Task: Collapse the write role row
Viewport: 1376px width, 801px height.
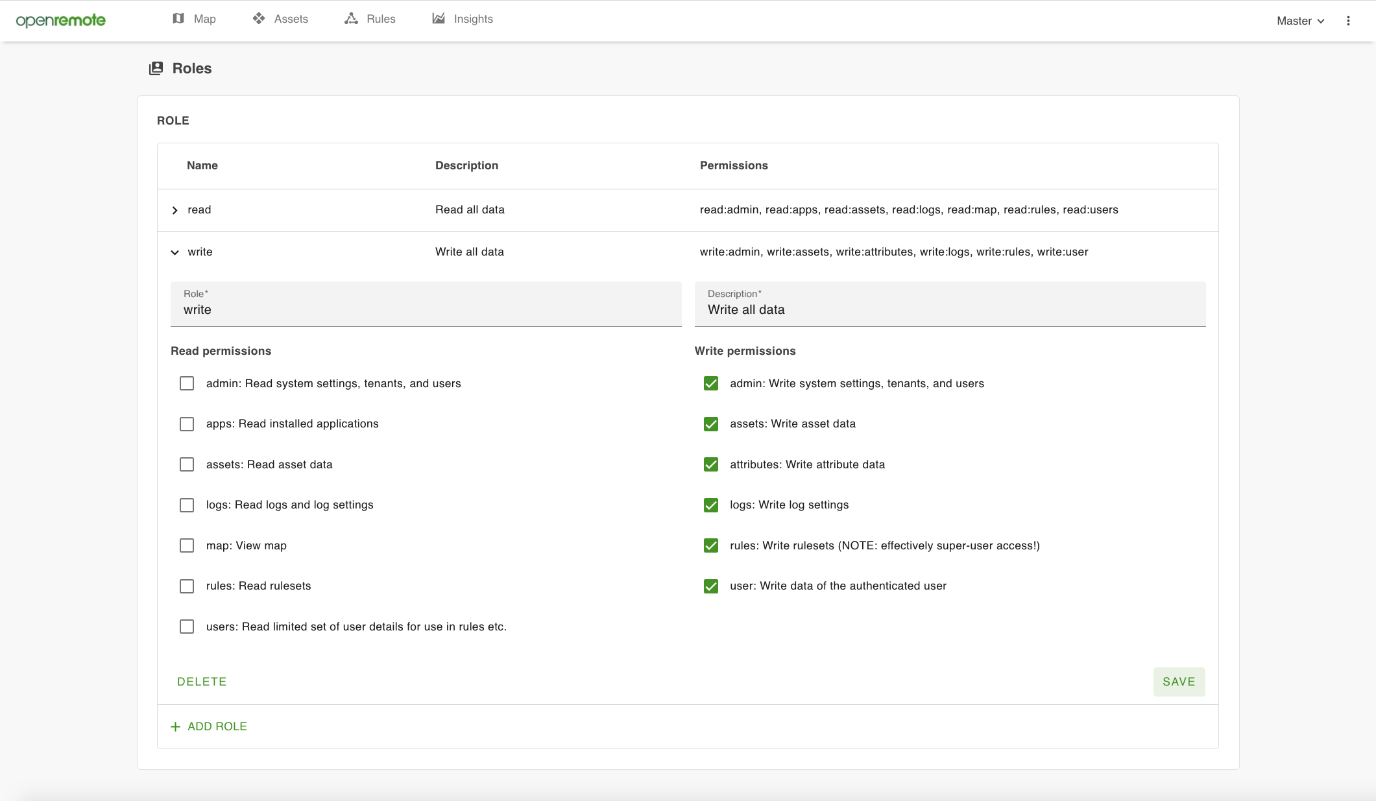Action: point(175,252)
